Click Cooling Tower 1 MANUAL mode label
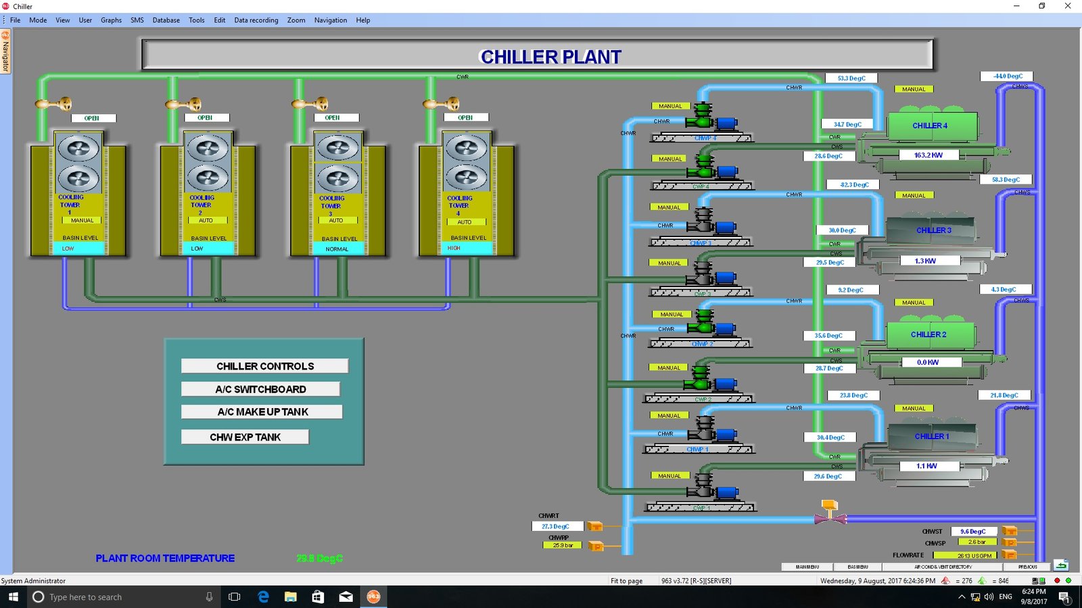Viewport: 1082px width, 608px height. tap(83, 220)
